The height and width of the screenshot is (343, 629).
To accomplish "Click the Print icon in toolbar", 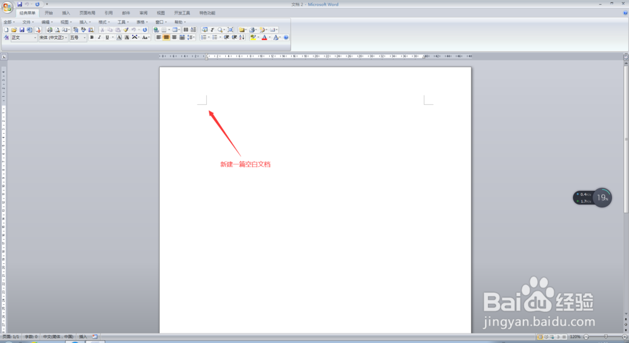I will tap(50, 30).
